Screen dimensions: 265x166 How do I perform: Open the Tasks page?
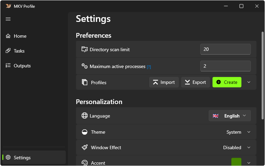19,51
